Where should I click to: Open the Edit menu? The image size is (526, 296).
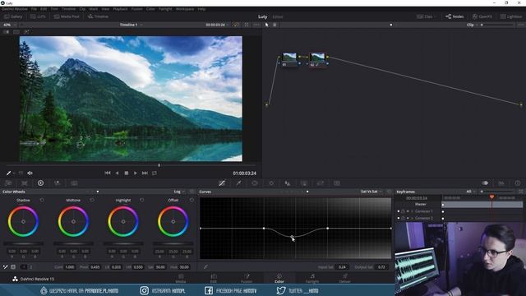(44, 9)
